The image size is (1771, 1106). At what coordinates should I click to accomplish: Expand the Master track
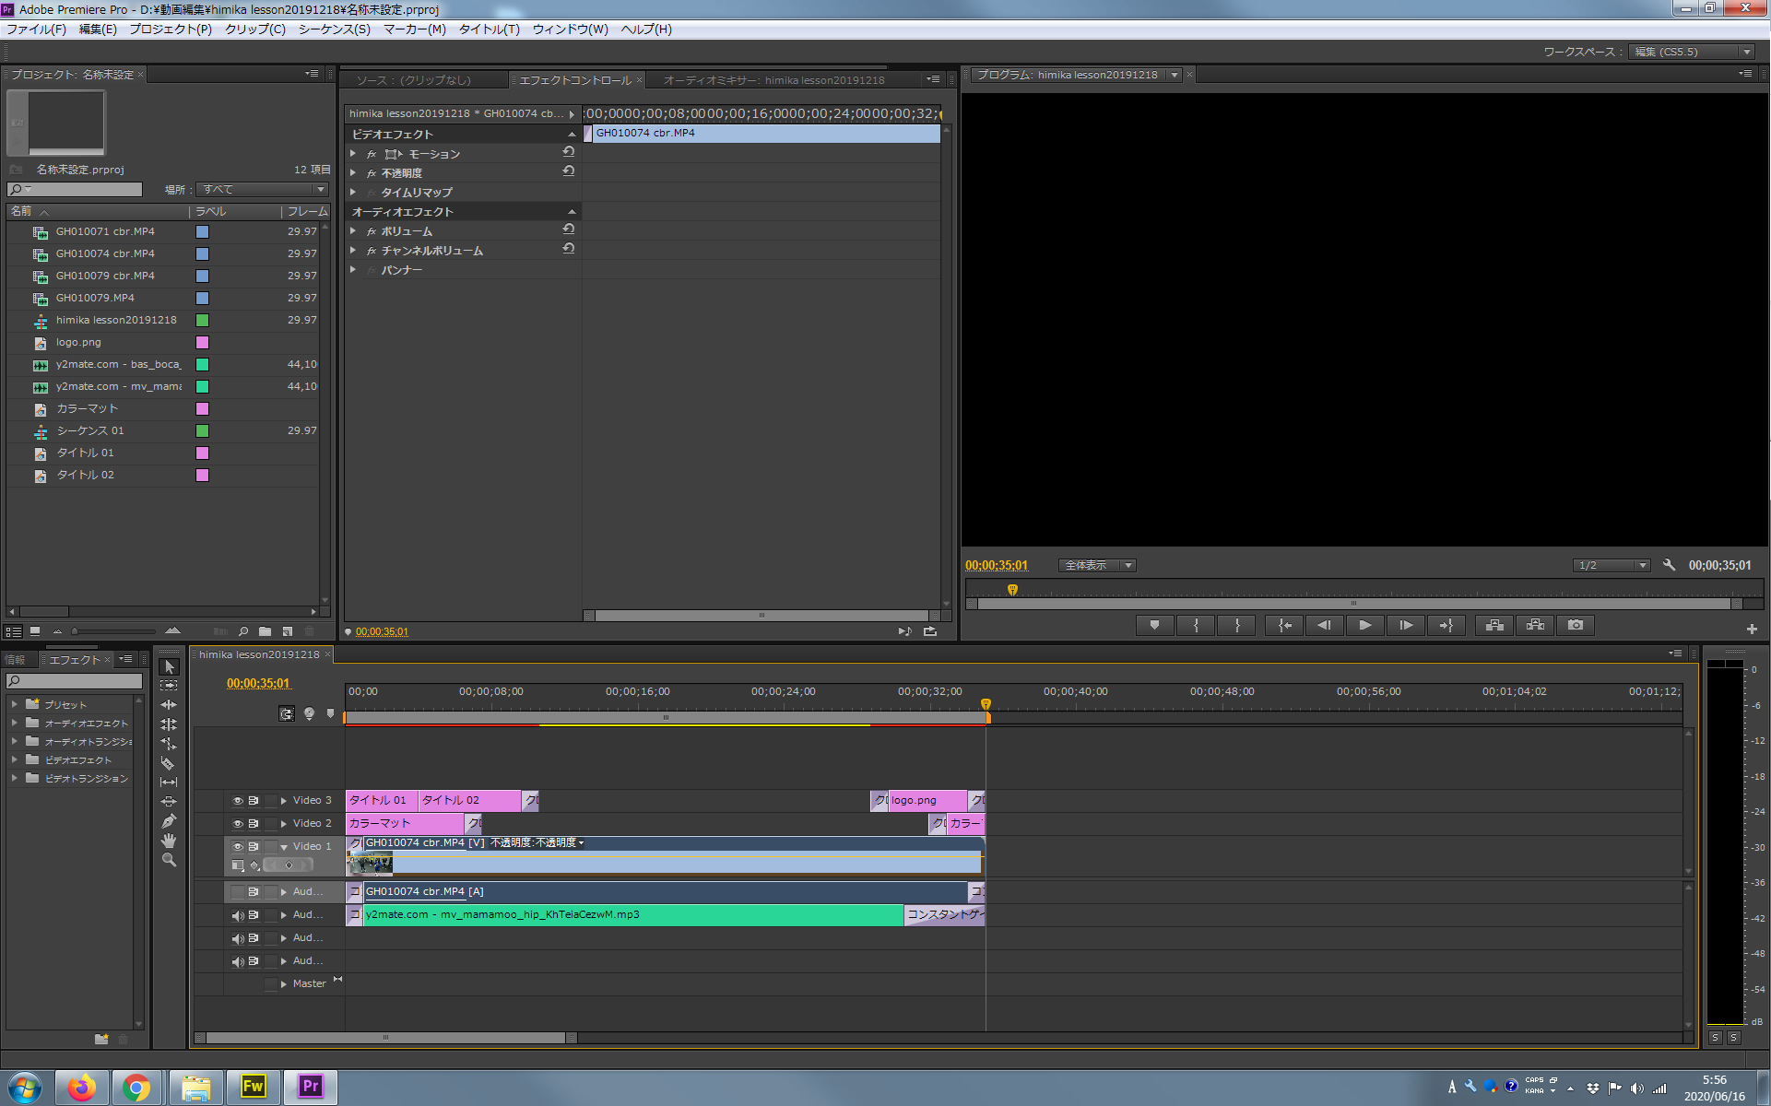point(284,984)
